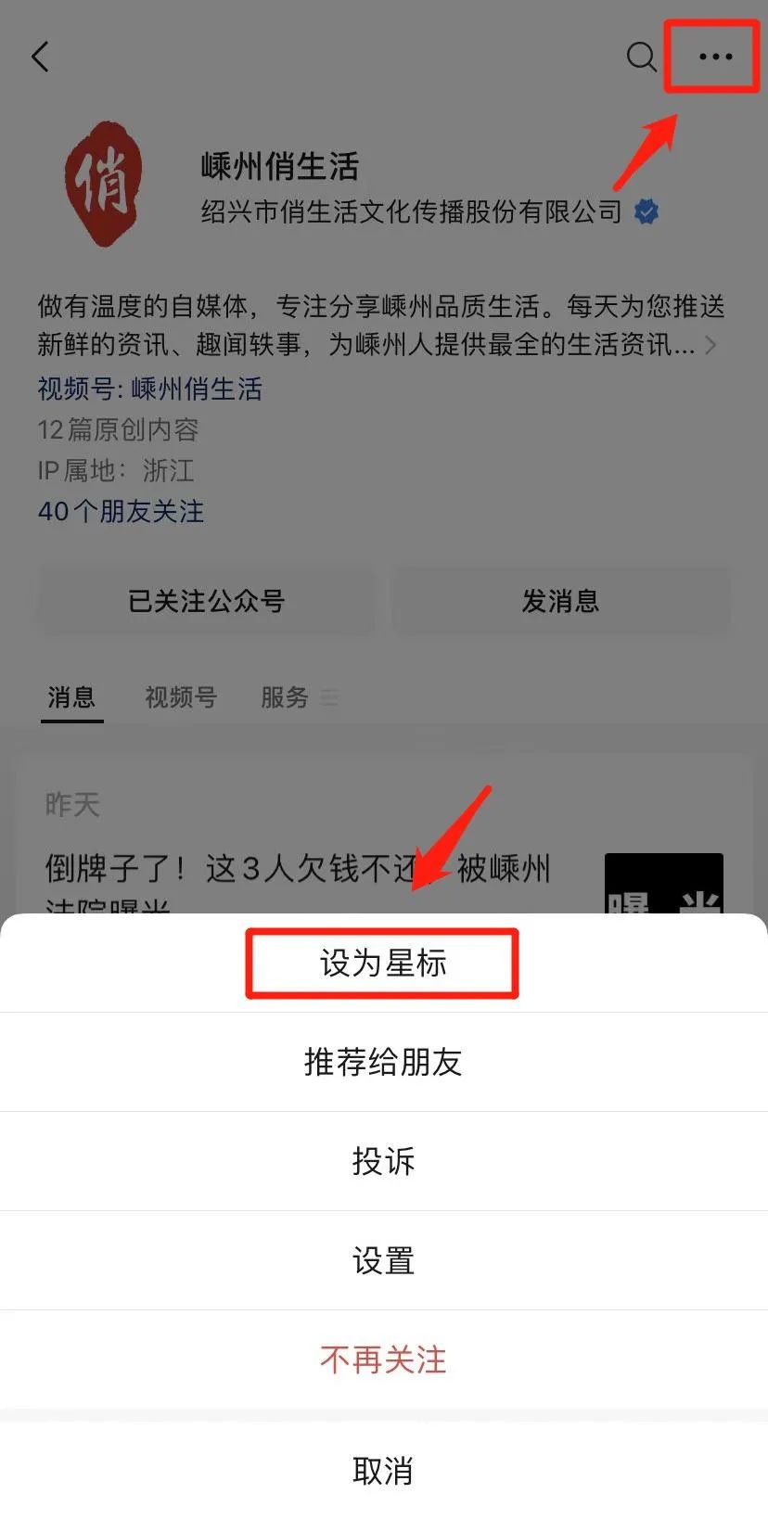Select 投诉 from the menu
Screen dimensions: 768x1519
coord(383,1161)
